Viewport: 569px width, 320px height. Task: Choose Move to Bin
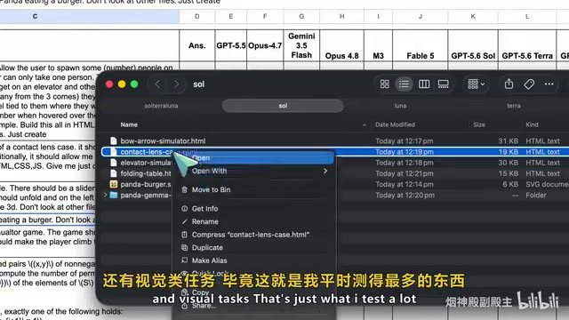pyautogui.click(x=212, y=189)
